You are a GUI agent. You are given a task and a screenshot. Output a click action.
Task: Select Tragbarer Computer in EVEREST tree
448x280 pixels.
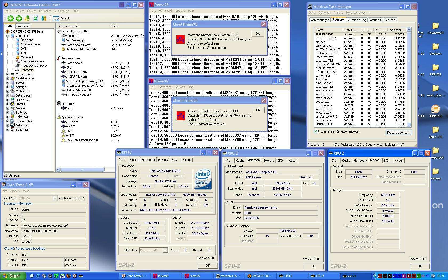pyautogui.click(x=34, y=66)
